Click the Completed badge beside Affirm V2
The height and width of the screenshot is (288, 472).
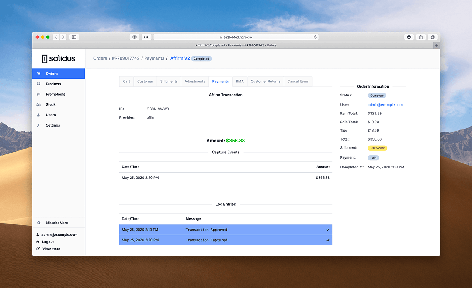(x=201, y=58)
